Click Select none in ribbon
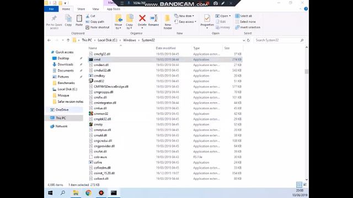The image size is (353, 198). point(245,21)
